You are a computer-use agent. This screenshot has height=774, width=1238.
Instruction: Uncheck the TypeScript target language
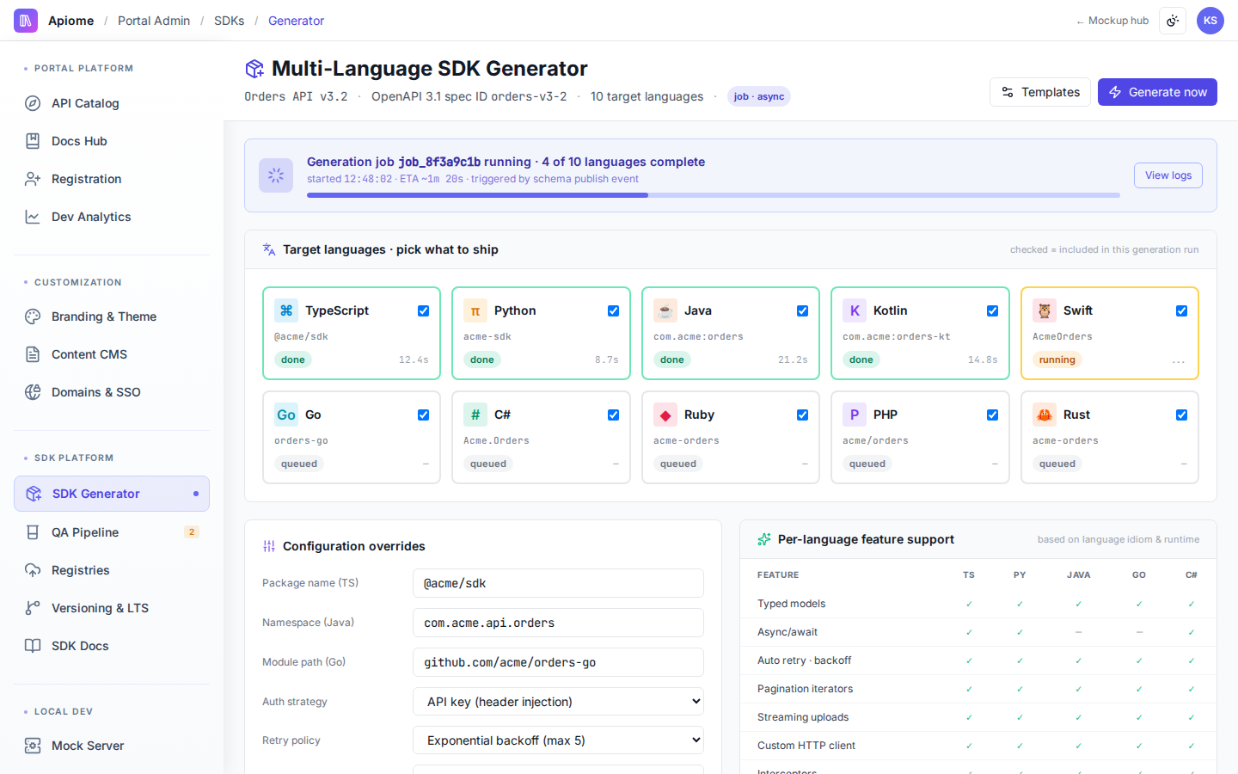click(424, 310)
